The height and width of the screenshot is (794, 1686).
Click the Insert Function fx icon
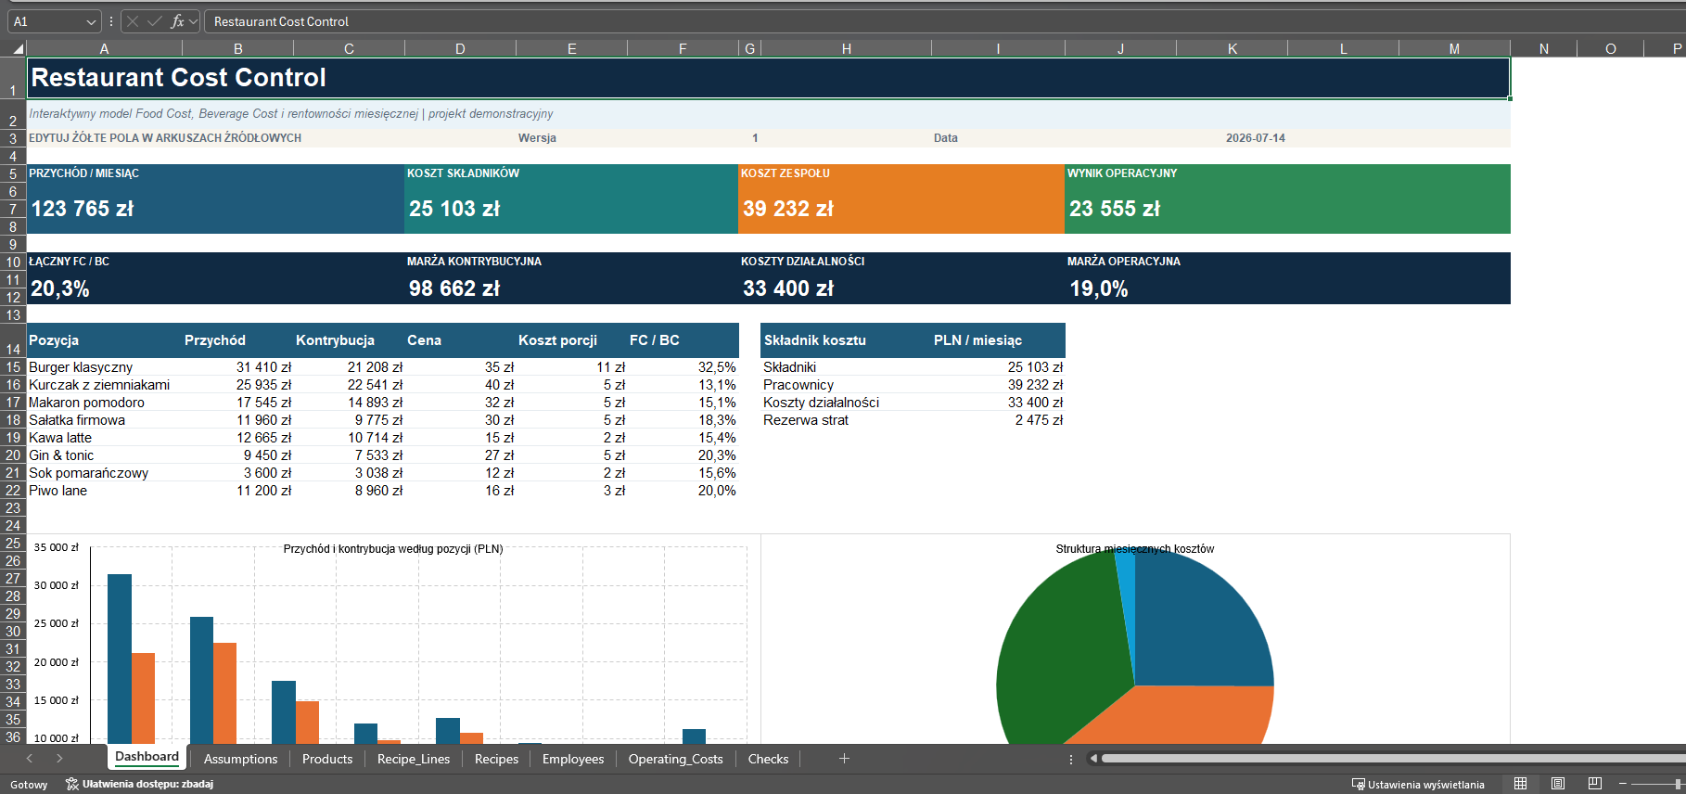point(177,21)
